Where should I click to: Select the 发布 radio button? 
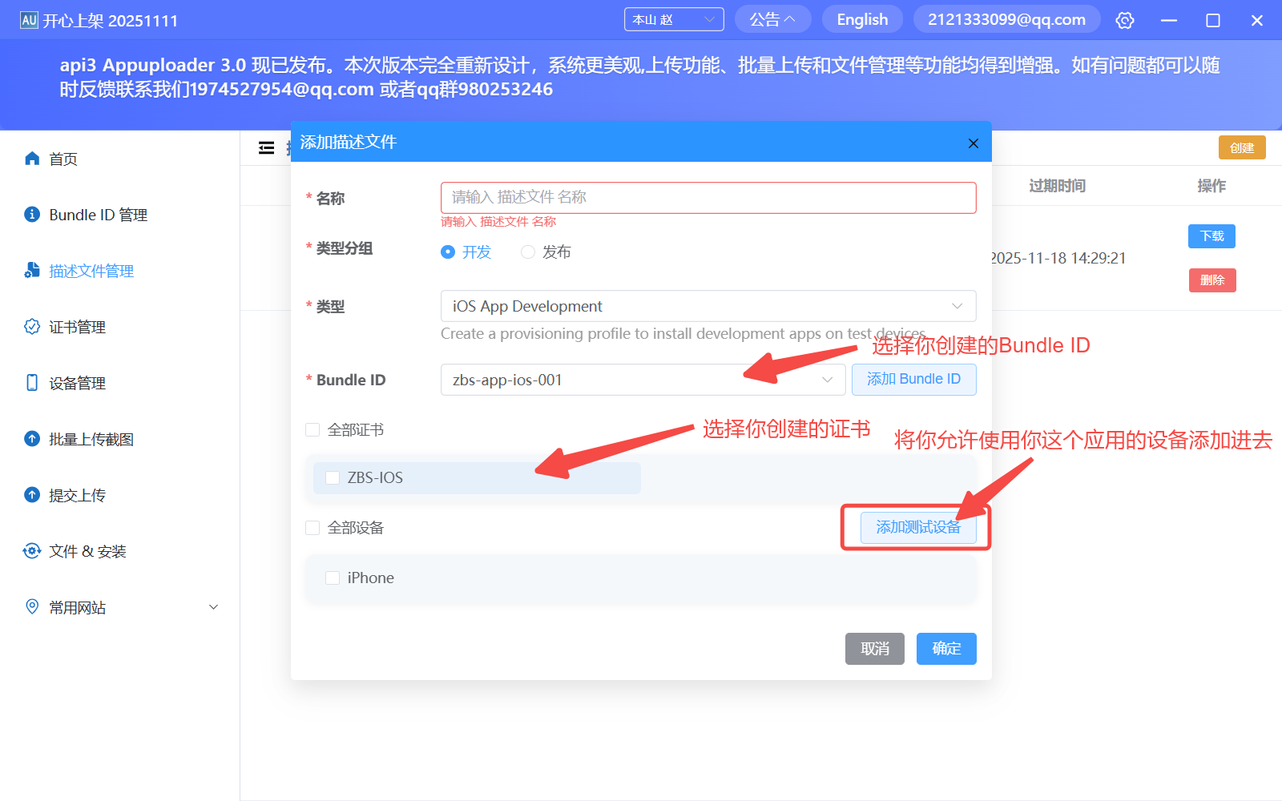[528, 252]
